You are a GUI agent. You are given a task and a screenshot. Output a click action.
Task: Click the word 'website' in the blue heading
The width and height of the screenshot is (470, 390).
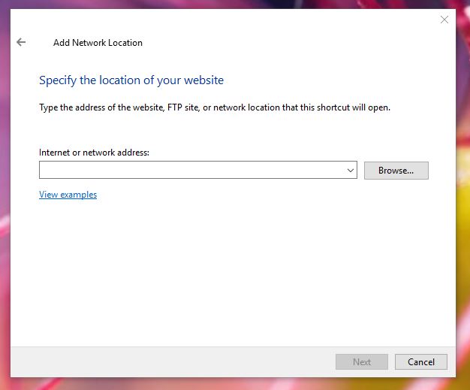pyautogui.click(x=203, y=80)
